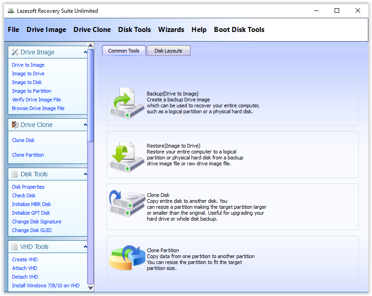372x296 pixels.
Task: Collapse the Drive Image sidebar section
Action: [x=85, y=52]
